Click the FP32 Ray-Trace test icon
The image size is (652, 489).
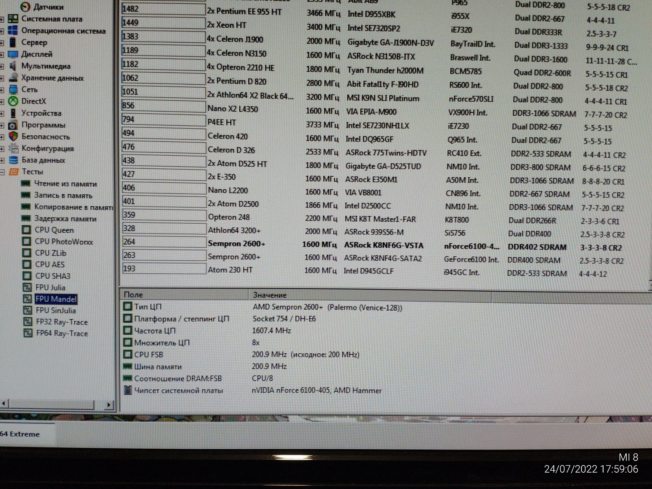tap(28, 322)
